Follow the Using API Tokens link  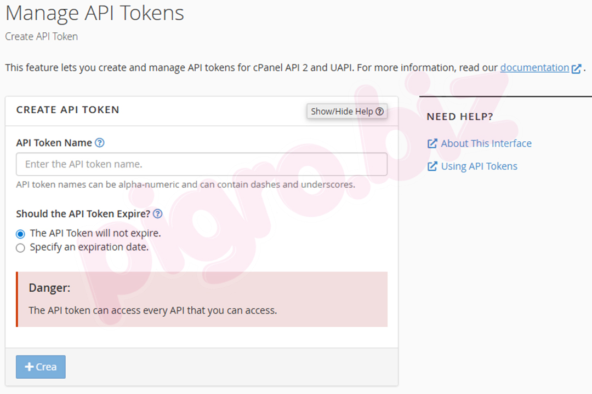(x=479, y=166)
